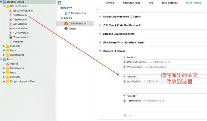The image size is (207, 121).
Task: Expand Link Binary With Libraries phase
Action: pos(100,42)
